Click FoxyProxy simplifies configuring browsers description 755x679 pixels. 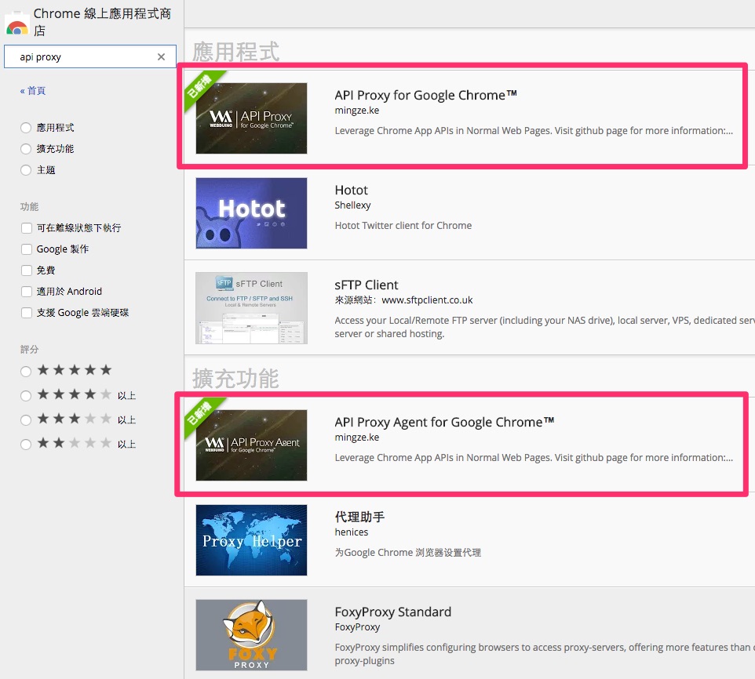pyautogui.click(x=545, y=654)
